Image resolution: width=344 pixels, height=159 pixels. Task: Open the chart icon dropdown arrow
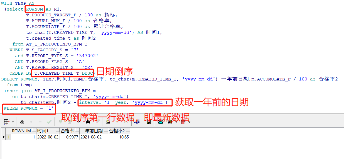(176, 122)
